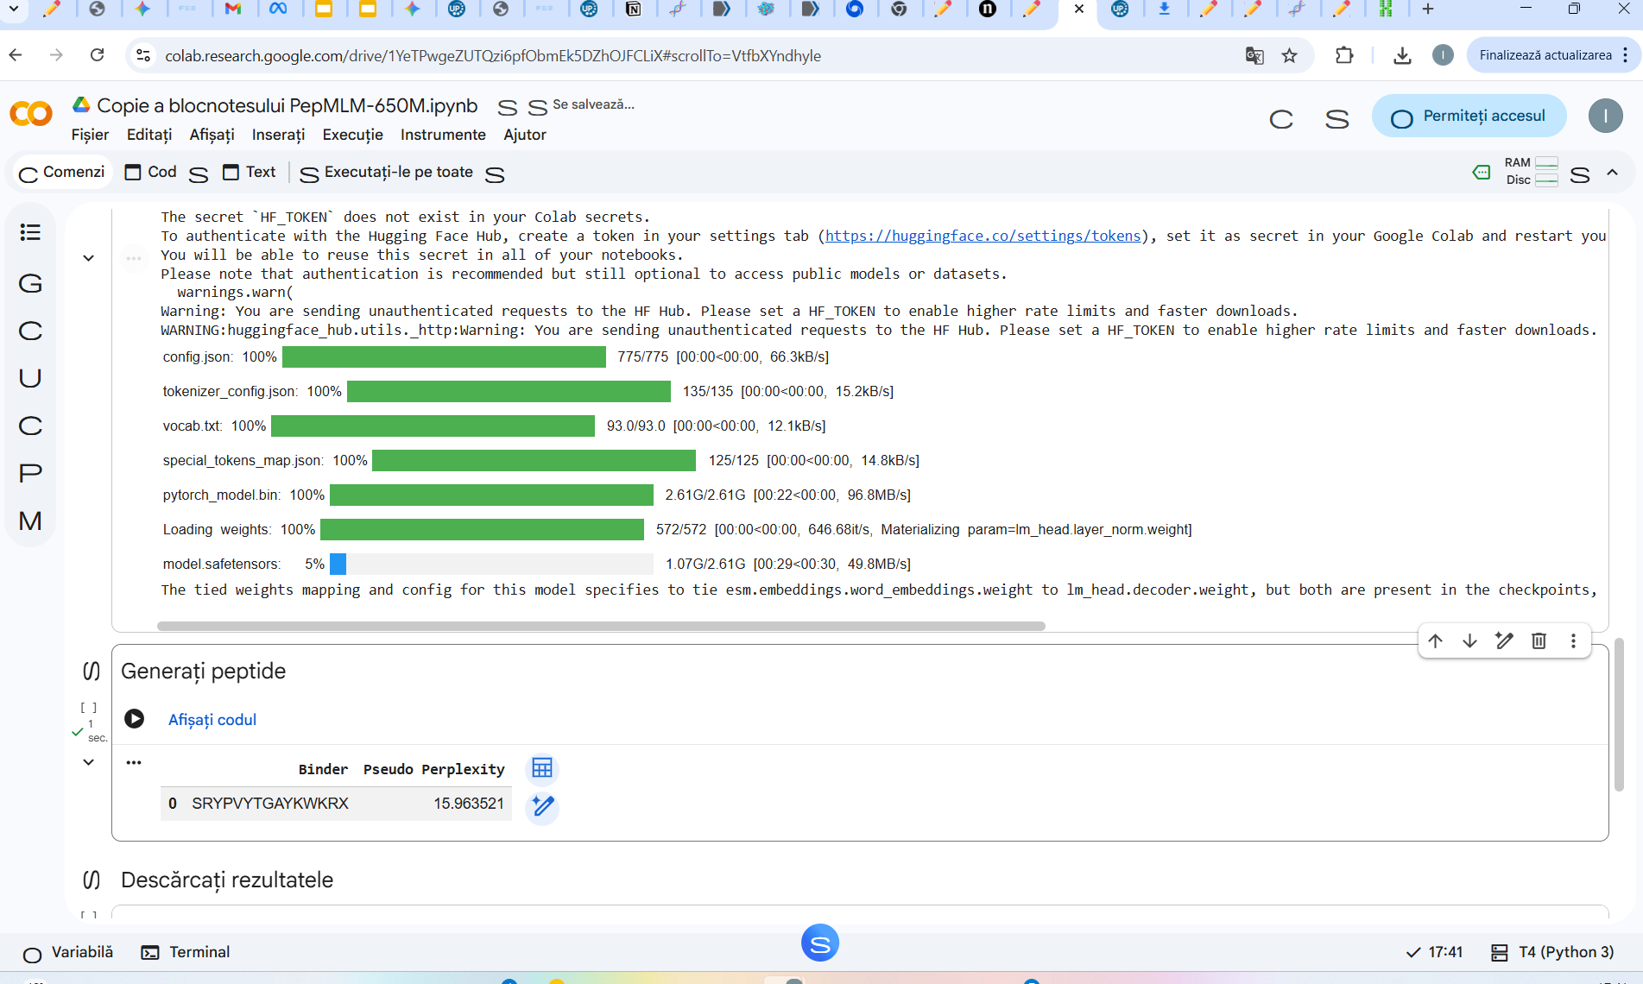Open the Editați menu
Screen dimensions: 1643x984
[149, 135]
